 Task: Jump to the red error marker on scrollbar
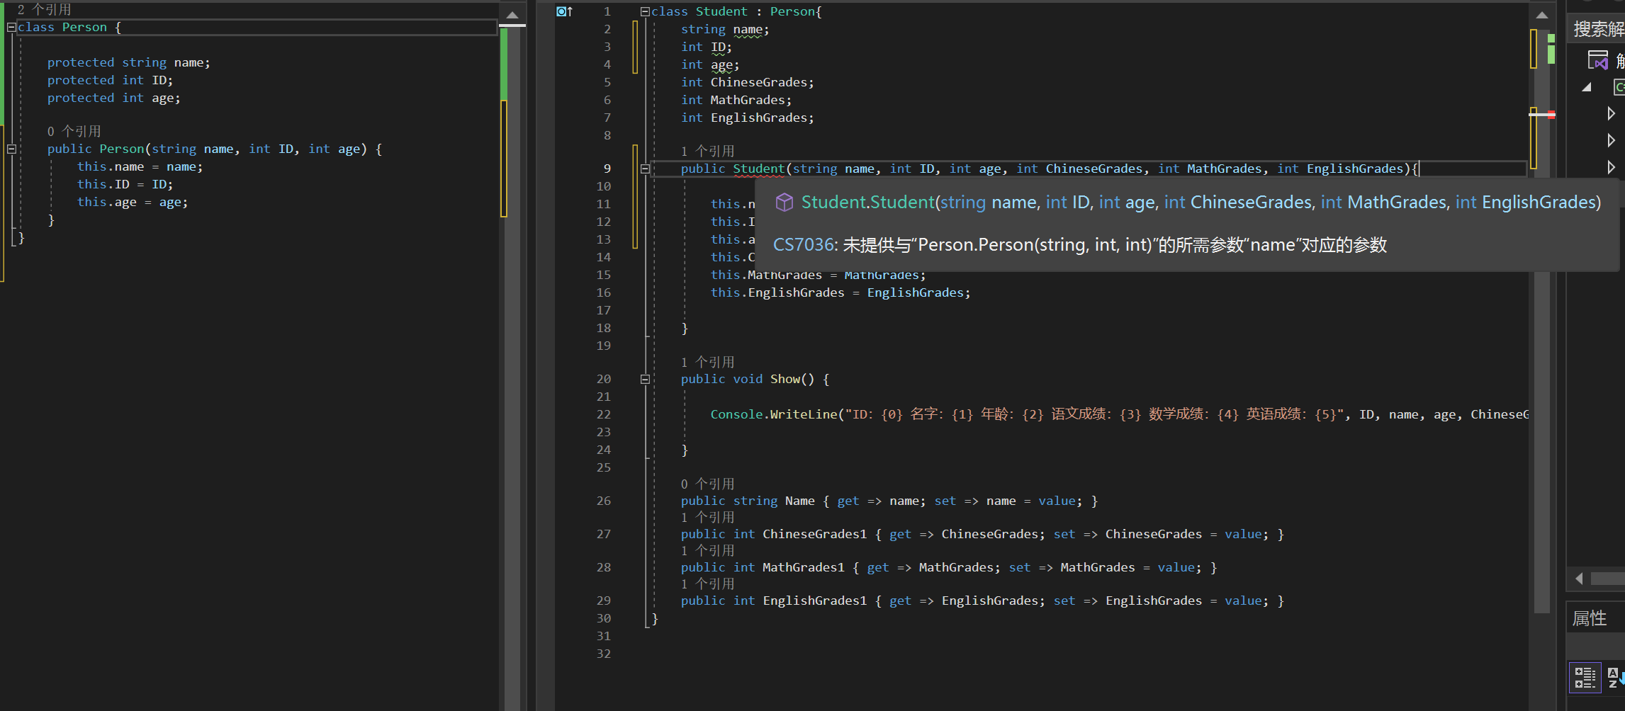click(x=1551, y=115)
